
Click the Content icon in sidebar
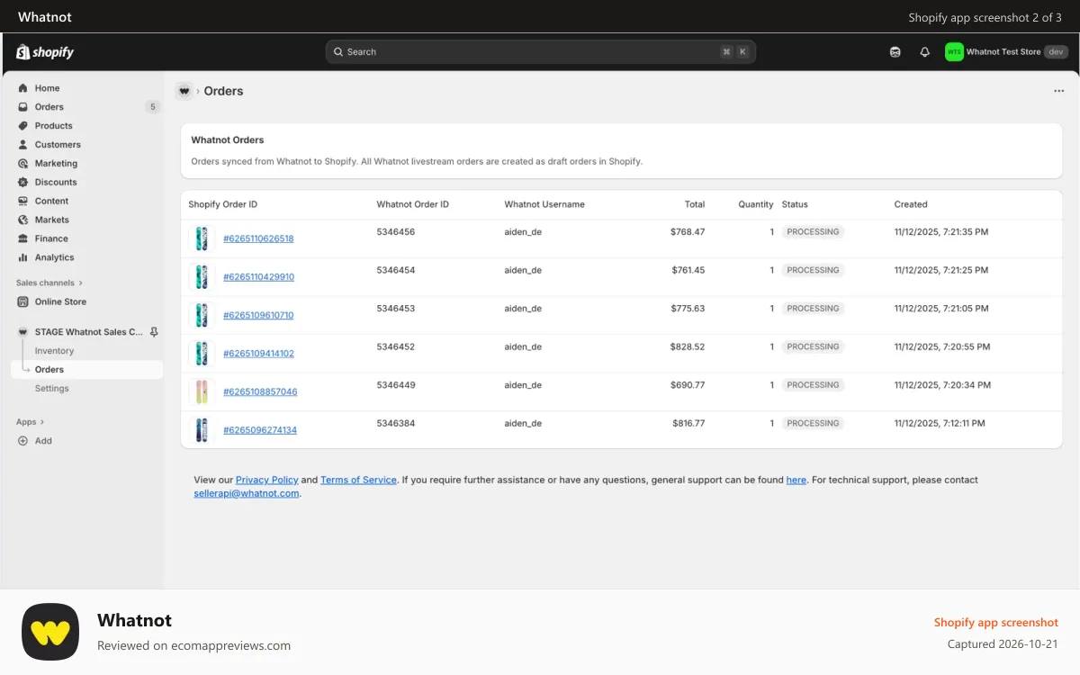[23, 202]
